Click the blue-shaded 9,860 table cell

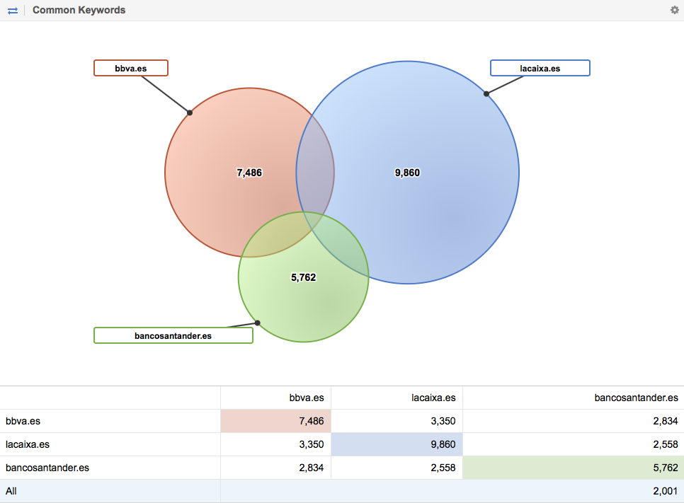[397, 444]
